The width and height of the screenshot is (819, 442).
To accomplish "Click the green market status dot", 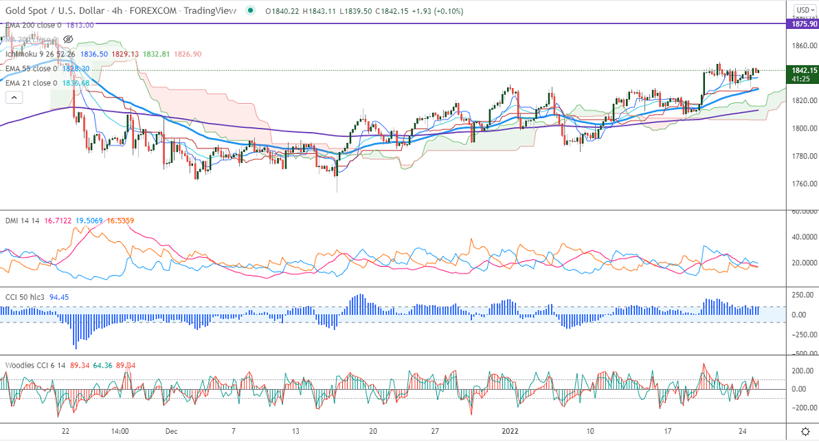I will point(251,10).
